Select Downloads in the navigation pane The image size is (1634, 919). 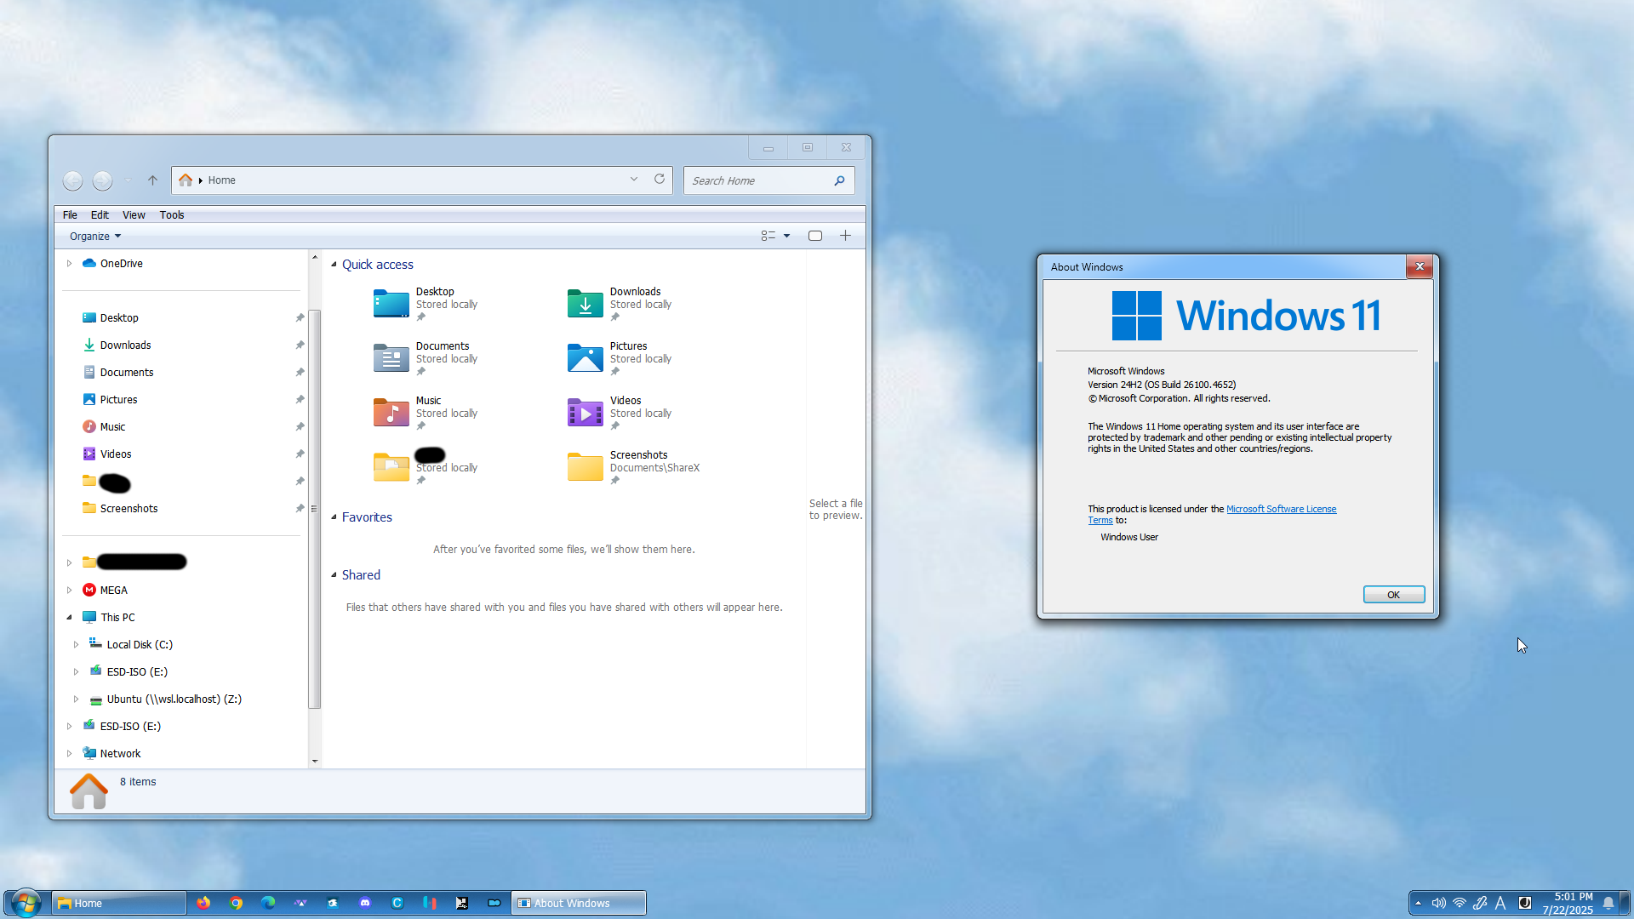[125, 345]
